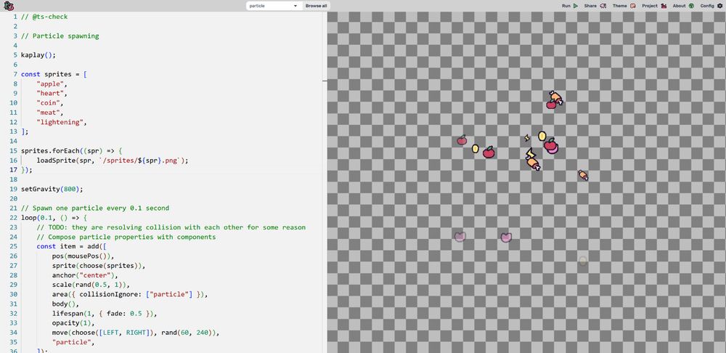Click the "// @ts-check" comment line
726x353 pixels.
click(44, 17)
